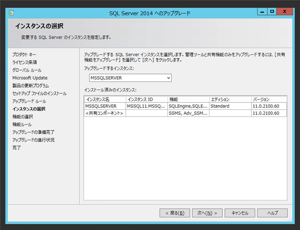Select the 製品の更新プログラム step in sidebar
The width and height of the screenshot is (300, 230).
coord(30,85)
